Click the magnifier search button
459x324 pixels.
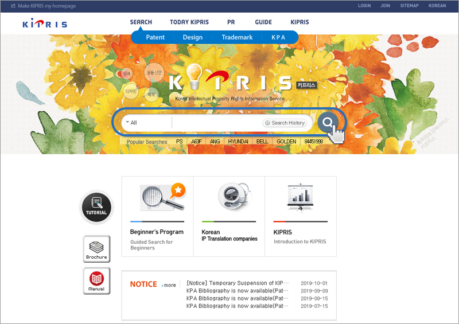tap(328, 122)
